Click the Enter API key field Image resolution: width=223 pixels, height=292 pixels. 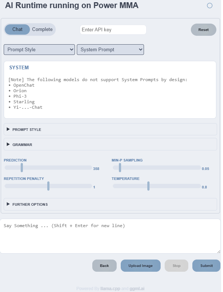pyautogui.click(x=113, y=30)
